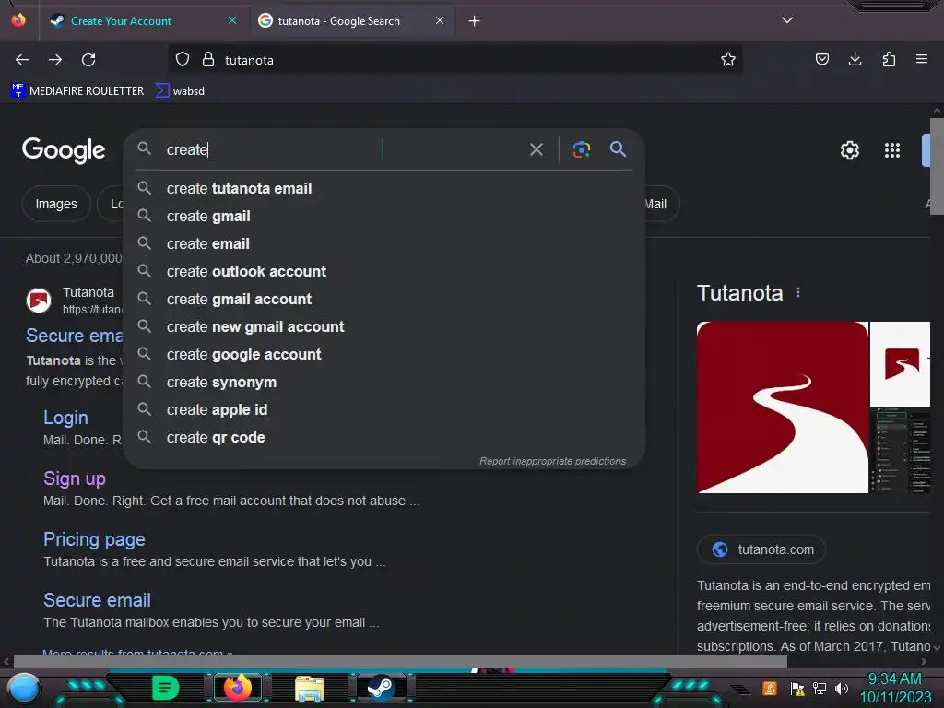Image resolution: width=944 pixels, height=708 pixels.
Task: Open a new tab with the plus button
Action: pos(475,21)
